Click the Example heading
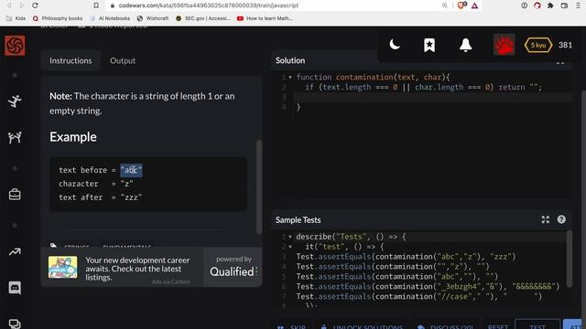Viewport: 586px width, 329px height. 73,137
